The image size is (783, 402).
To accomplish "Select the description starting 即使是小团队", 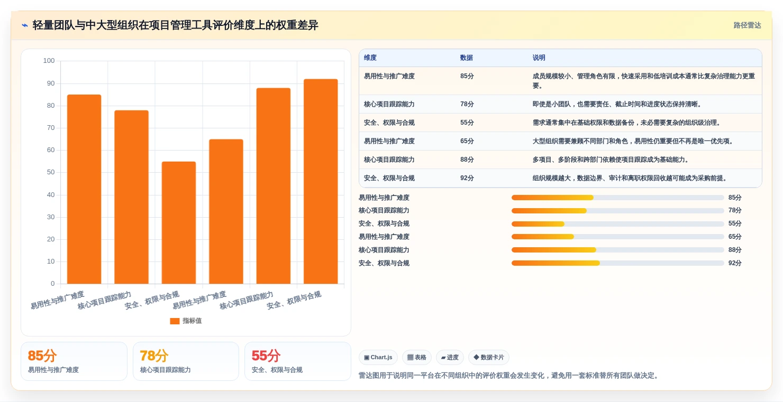I will coord(617,104).
